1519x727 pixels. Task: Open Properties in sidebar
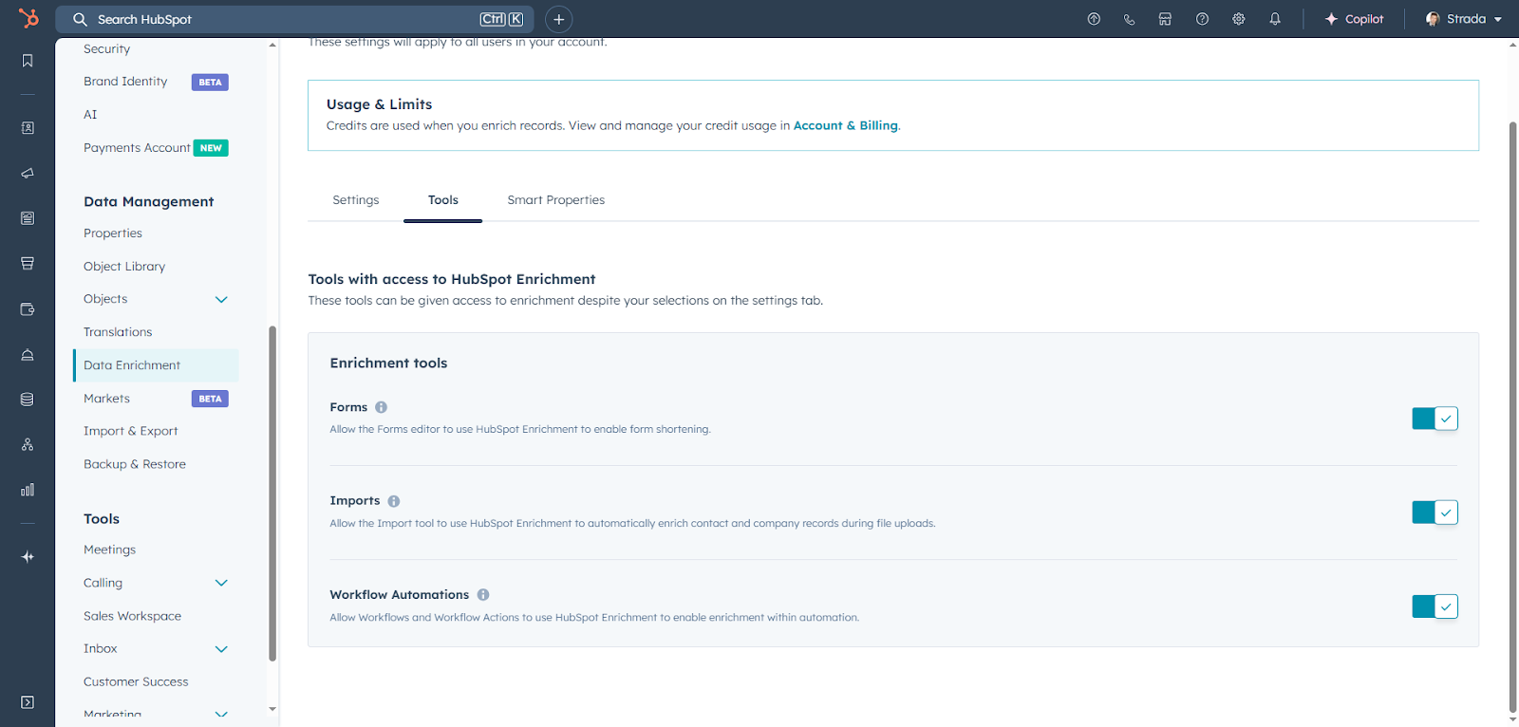pos(113,233)
